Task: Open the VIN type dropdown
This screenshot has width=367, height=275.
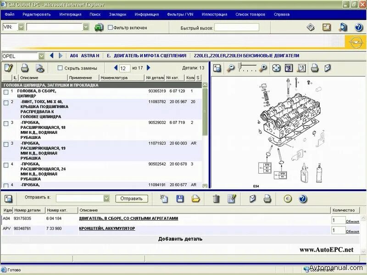Action: 21,27
